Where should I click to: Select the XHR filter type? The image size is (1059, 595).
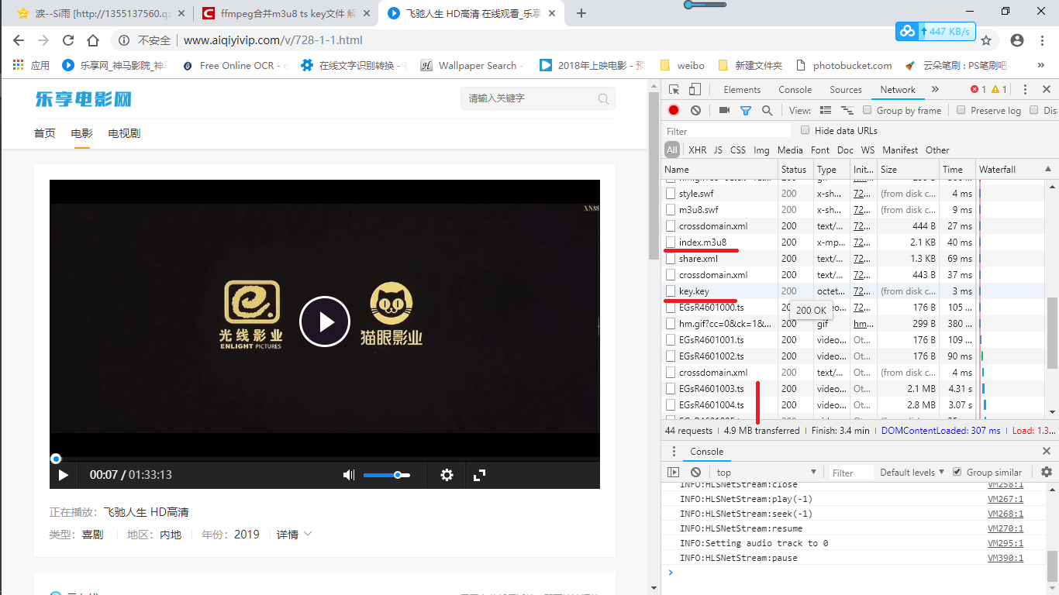697,150
